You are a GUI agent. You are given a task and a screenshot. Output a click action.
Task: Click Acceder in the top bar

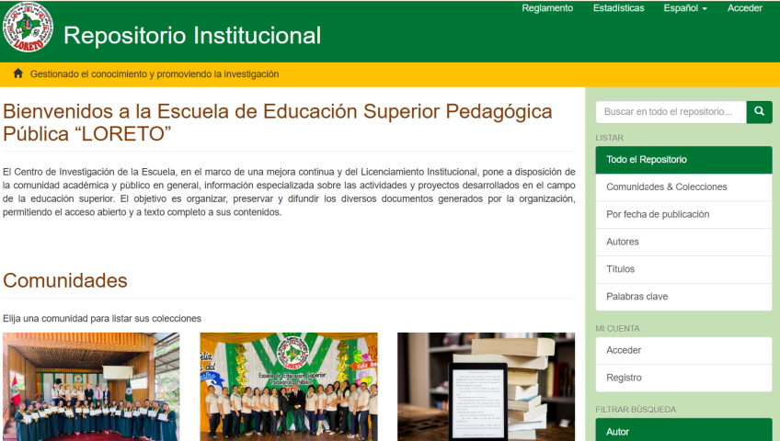tap(744, 8)
